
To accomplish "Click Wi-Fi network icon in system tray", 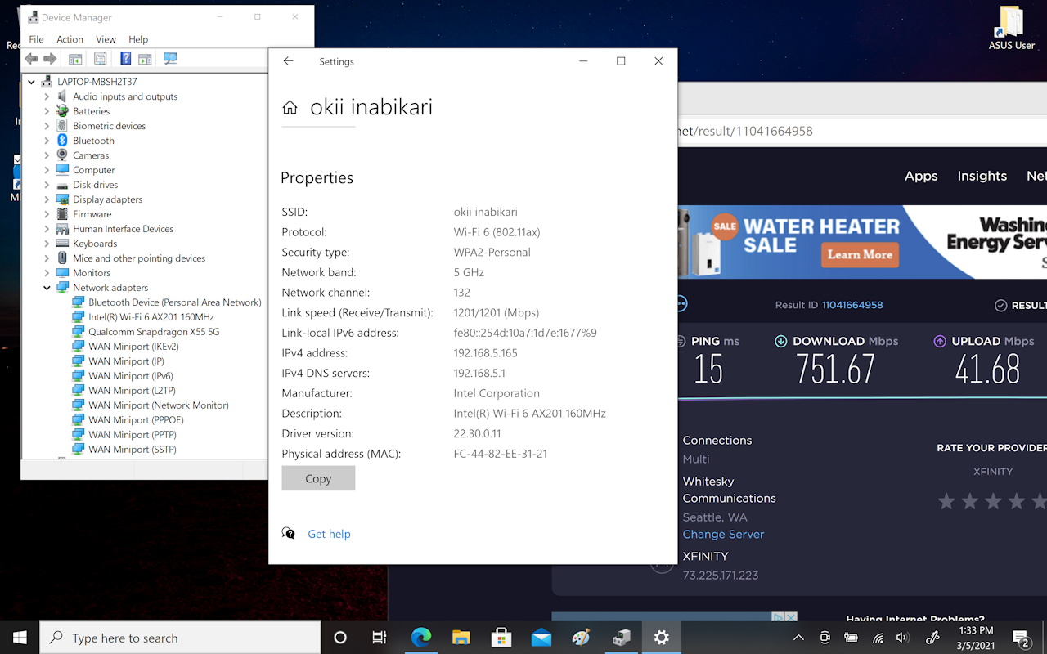I will (x=878, y=638).
